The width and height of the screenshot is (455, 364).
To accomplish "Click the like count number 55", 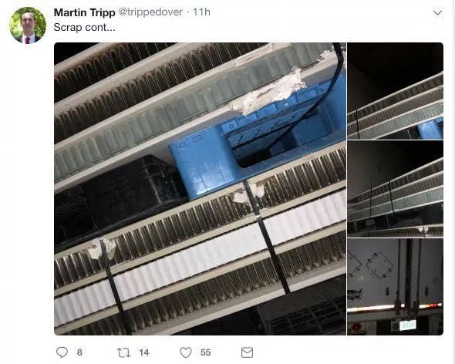I will [x=205, y=352].
